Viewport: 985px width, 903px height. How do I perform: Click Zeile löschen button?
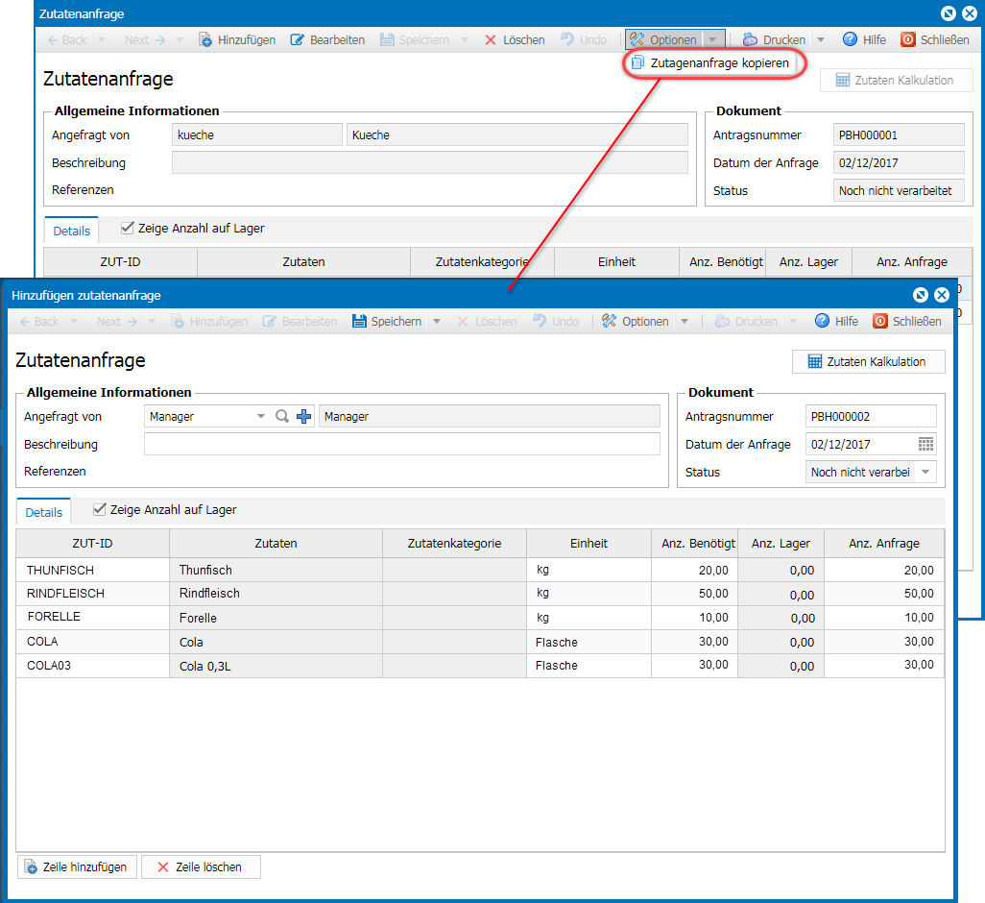pos(201,866)
